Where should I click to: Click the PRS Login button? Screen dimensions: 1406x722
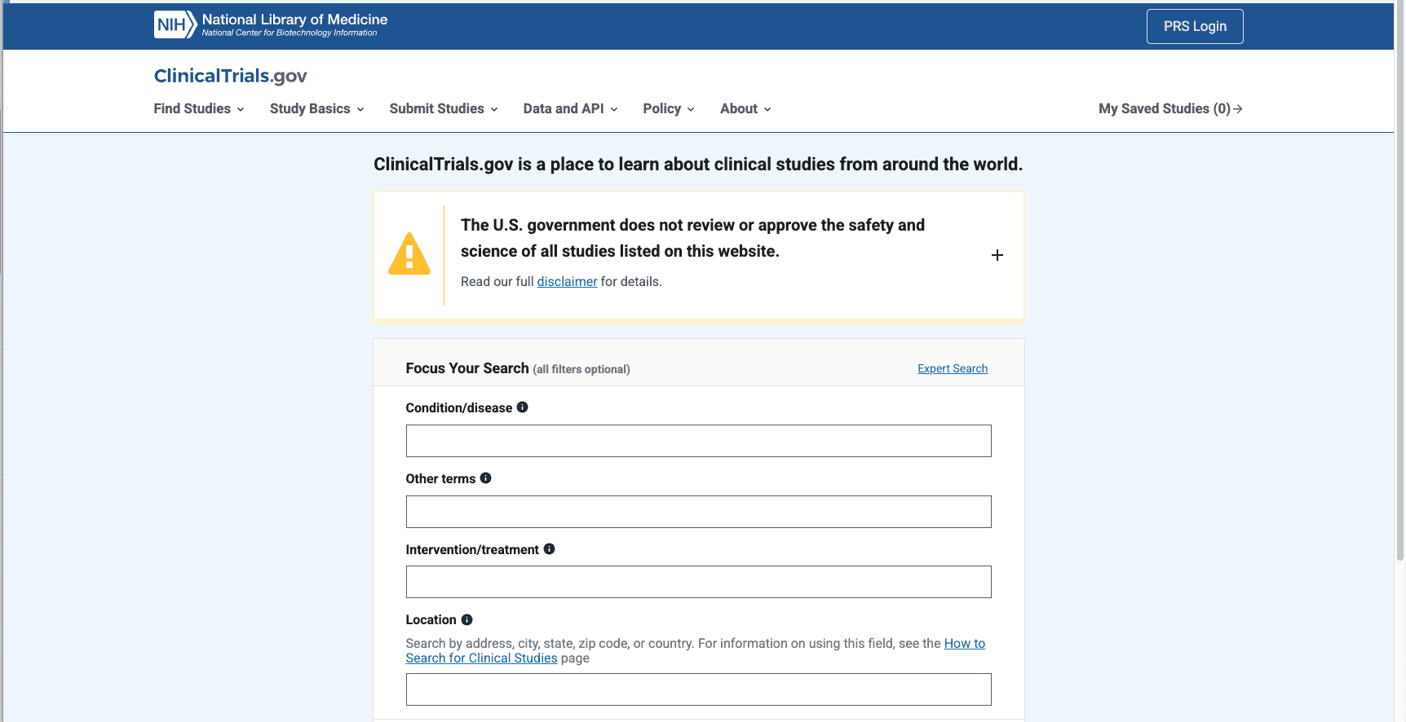pyautogui.click(x=1194, y=26)
